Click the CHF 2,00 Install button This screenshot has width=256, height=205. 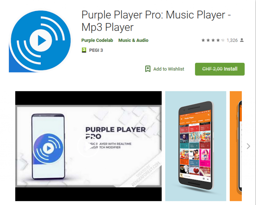click(220, 69)
